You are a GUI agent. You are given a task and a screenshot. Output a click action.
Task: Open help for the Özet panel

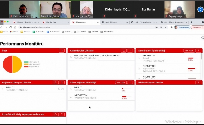point(62,51)
